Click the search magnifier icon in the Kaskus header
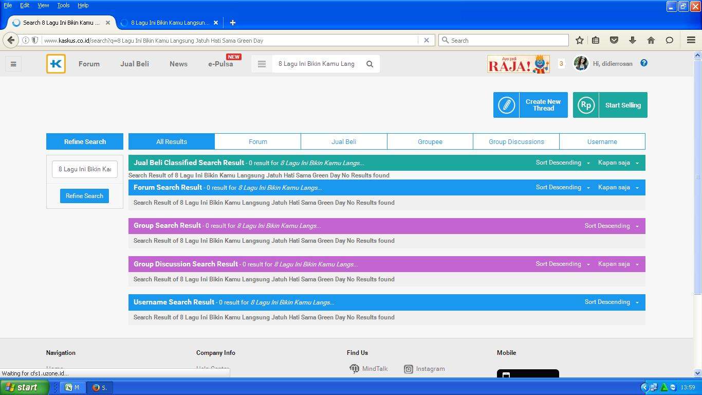The height and width of the screenshot is (395, 702). coord(370,64)
